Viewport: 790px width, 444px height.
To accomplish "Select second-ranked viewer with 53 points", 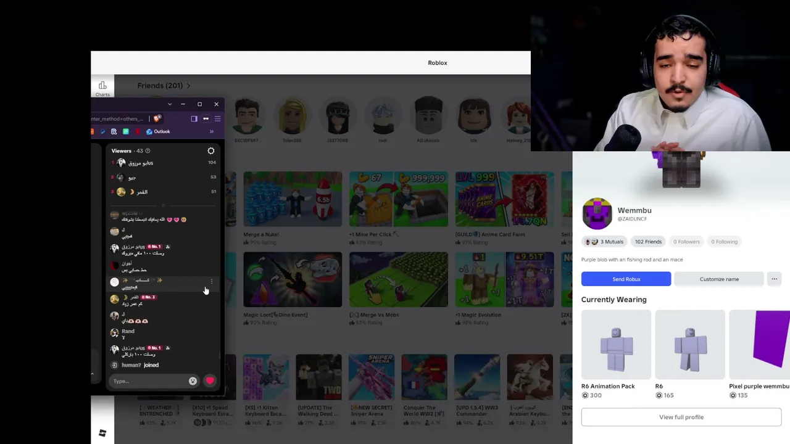I will tap(164, 177).
